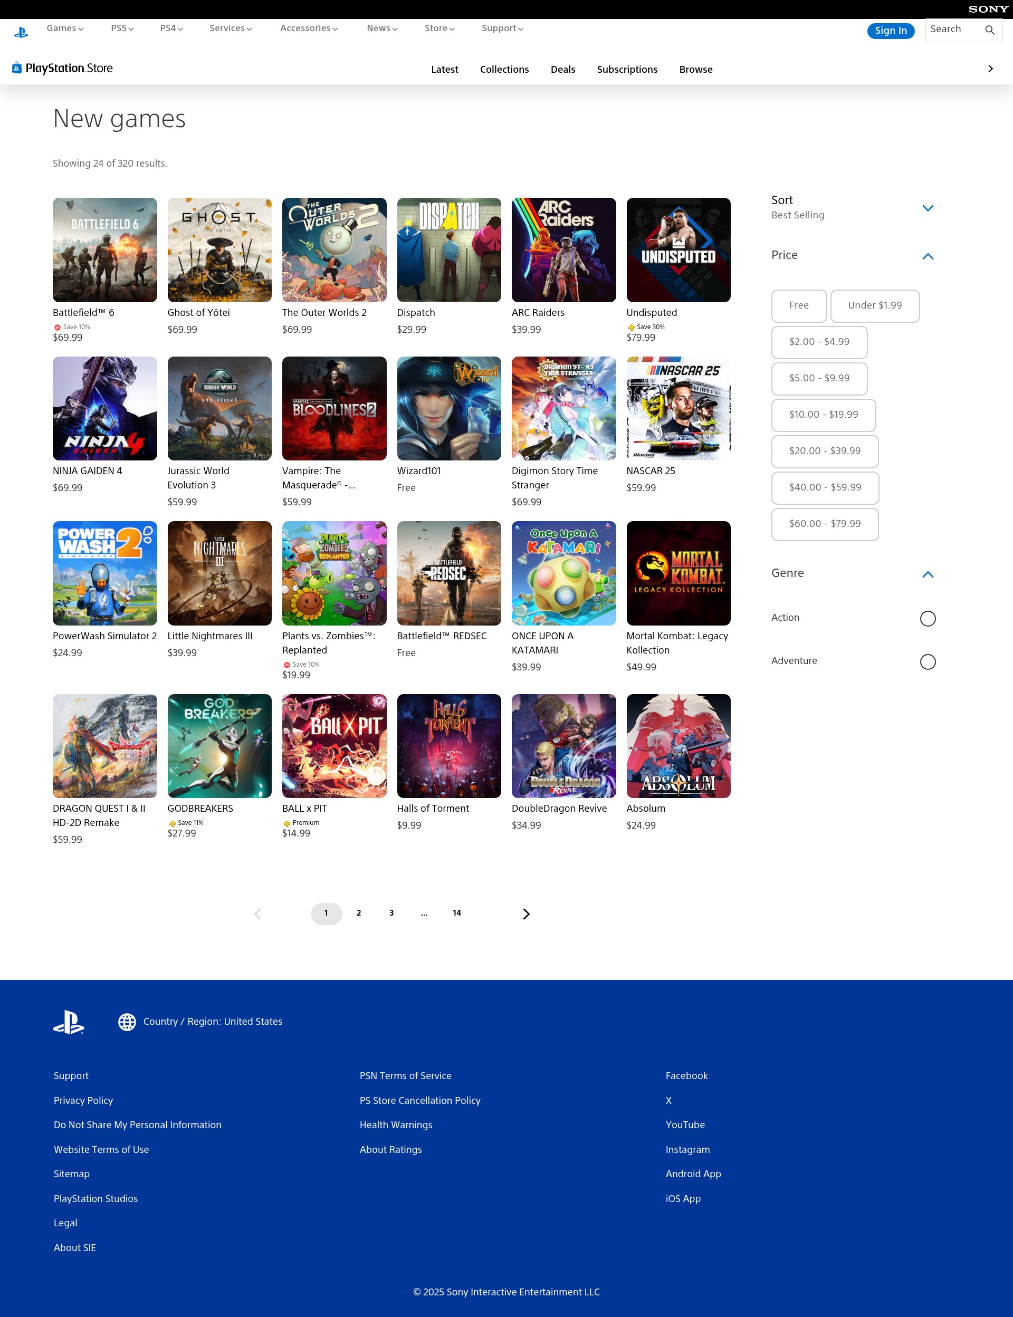Collapse the Price filter section
Viewport: 1013px width, 1317px height.
pyautogui.click(x=928, y=256)
